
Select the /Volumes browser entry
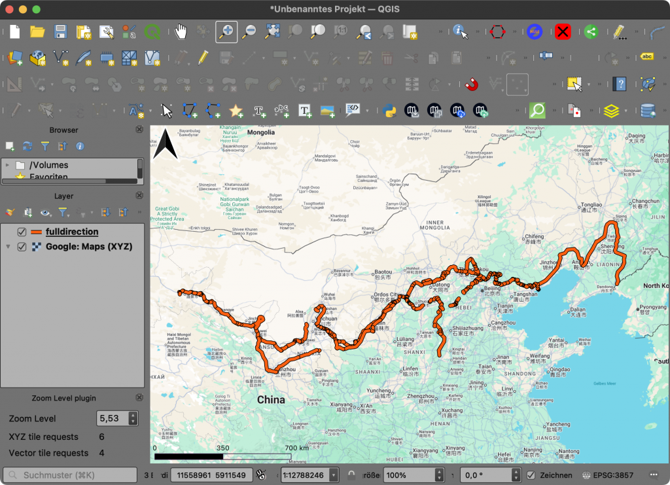[48, 165]
